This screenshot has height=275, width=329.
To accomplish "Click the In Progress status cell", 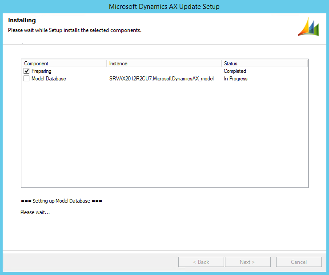I will pyautogui.click(x=236, y=79).
